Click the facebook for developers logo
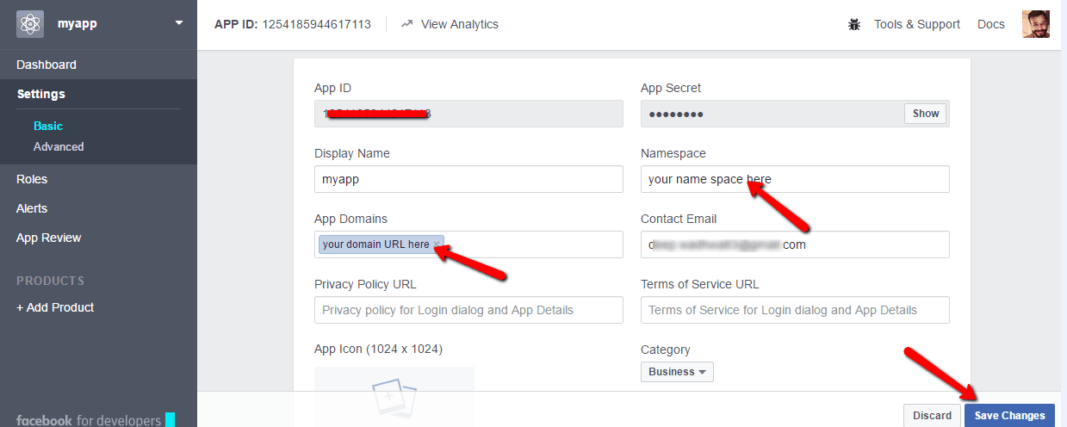The image size is (1067, 427). pyautogui.click(x=95, y=420)
